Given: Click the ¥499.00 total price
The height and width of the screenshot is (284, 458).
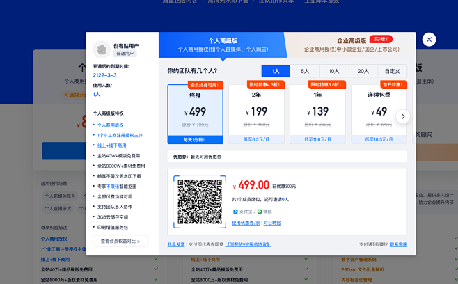Looking at the screenshot, I should click(x=251, y=185).
